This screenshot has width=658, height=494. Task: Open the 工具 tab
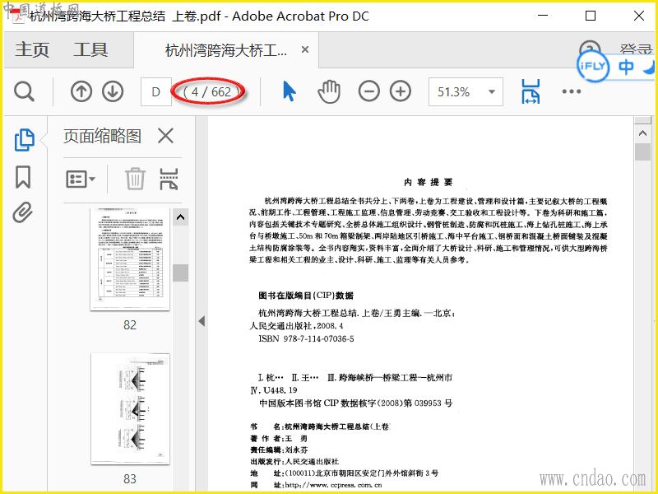pos(90,49)
